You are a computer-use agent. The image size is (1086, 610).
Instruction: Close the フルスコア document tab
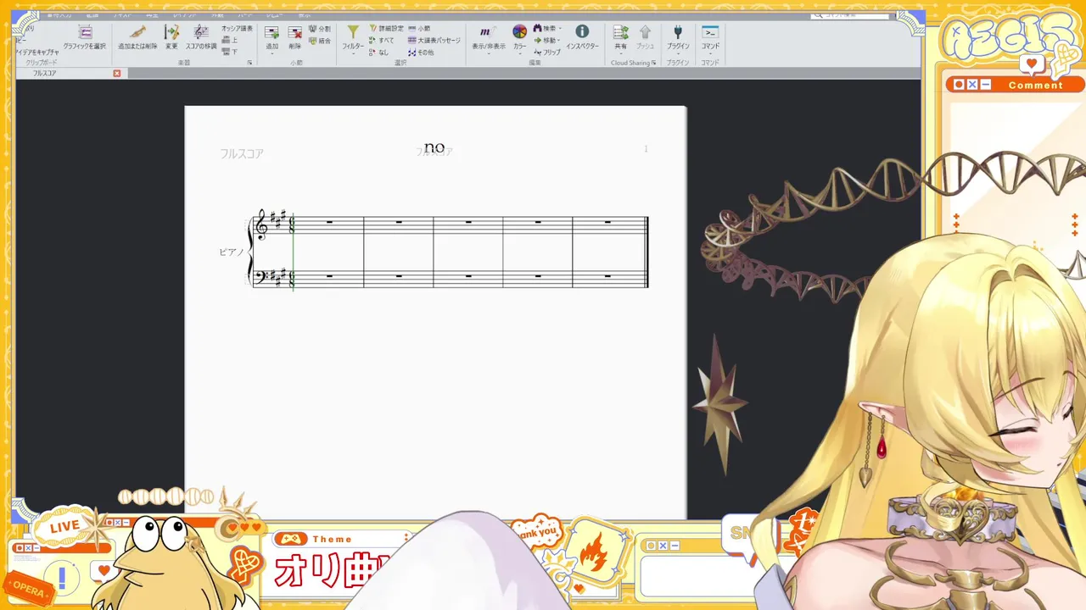click(x=117, y=74)
